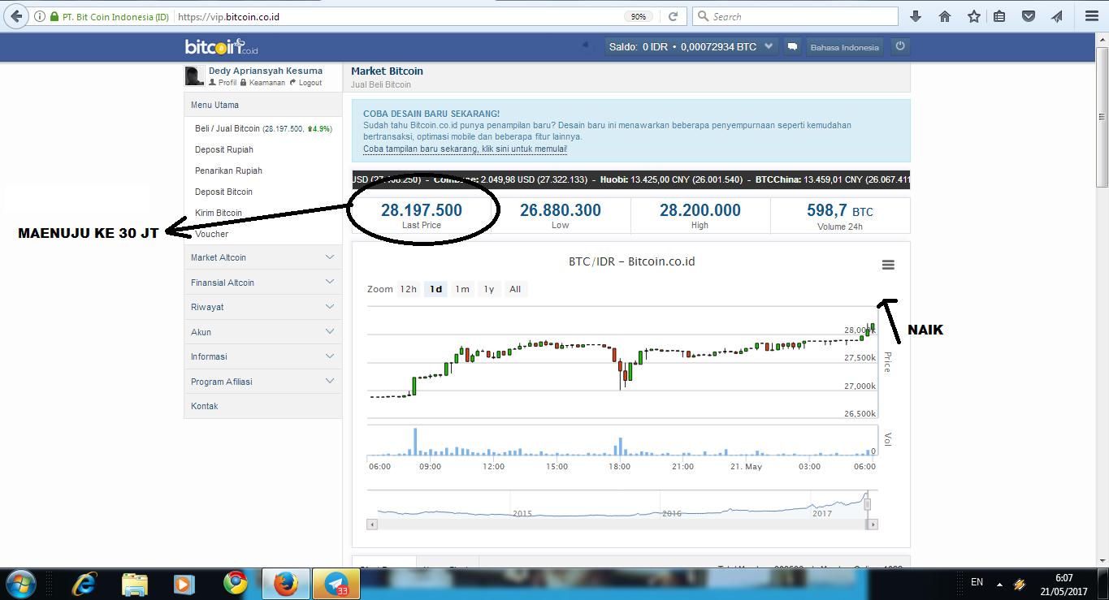The height and width of the screenshot is (600, 1109).
Task: Click the 598,7 BTC volume value
Action: click(x=840, y=210)
